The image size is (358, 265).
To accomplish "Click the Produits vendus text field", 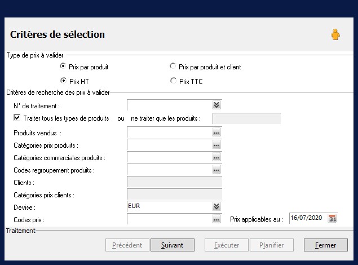I will [169, 133].
